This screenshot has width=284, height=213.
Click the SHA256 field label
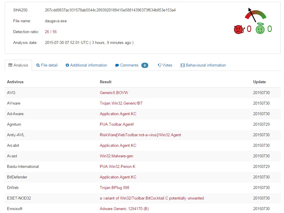[x=21, y=10]
